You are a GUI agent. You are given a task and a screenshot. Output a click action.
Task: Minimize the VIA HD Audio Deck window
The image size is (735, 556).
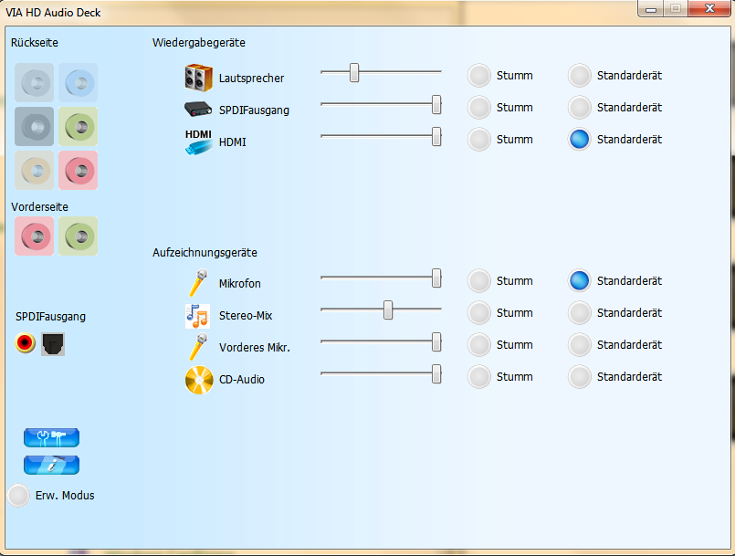click(x=651, y=9)
